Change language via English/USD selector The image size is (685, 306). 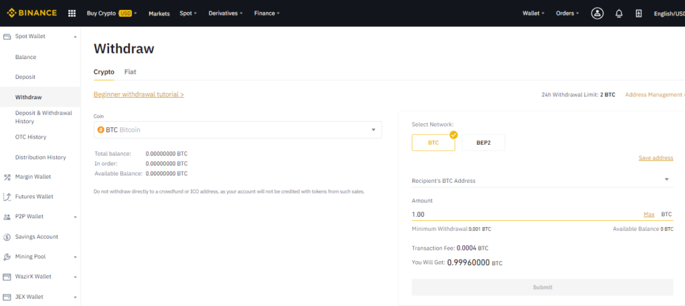point(669,13)
